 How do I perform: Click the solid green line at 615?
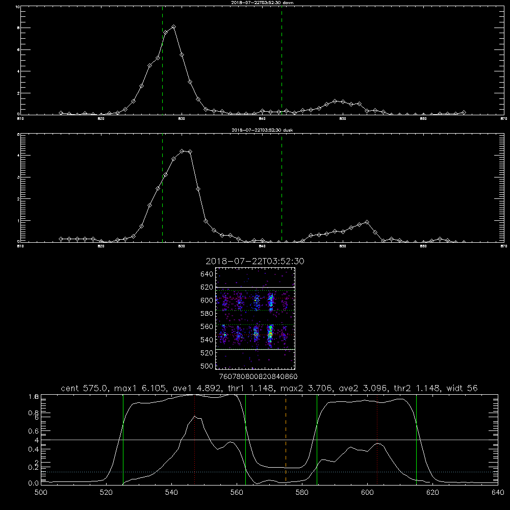click(416, 440)
